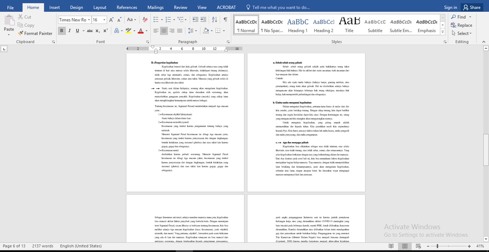Cut the selected text

tap(24, 17)
